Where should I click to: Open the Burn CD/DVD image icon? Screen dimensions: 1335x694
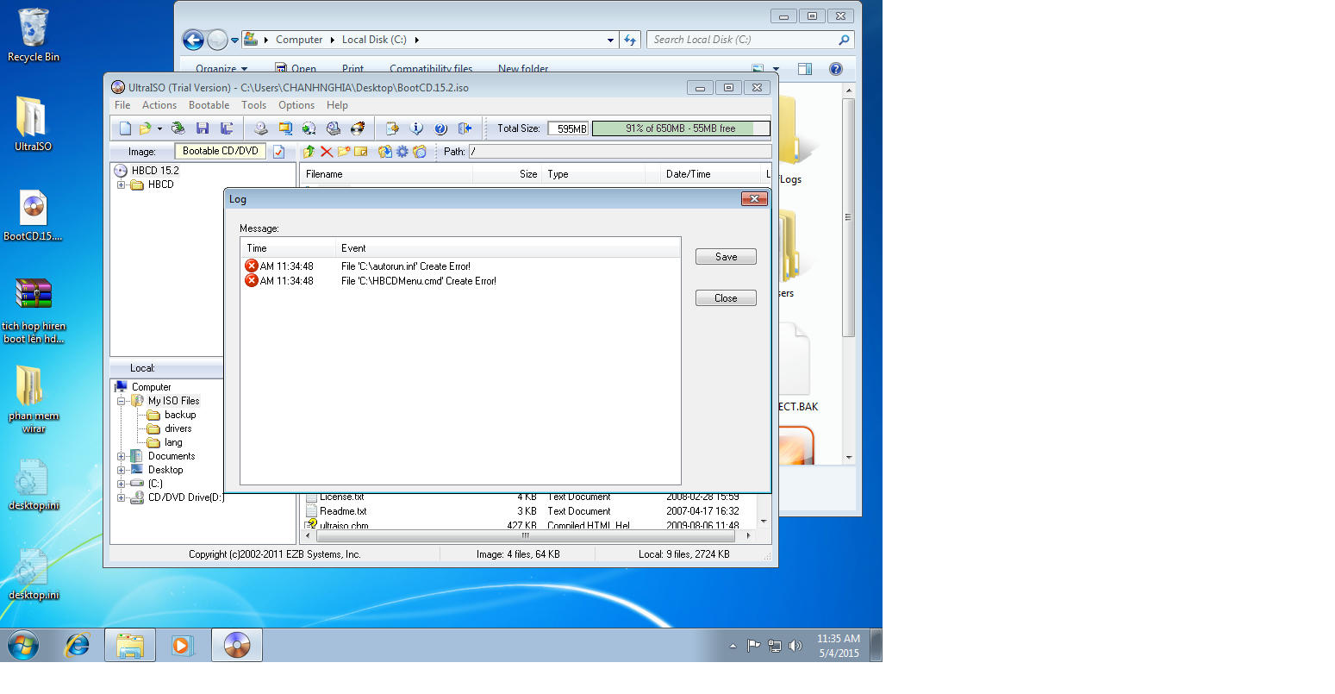coord(358,128)
